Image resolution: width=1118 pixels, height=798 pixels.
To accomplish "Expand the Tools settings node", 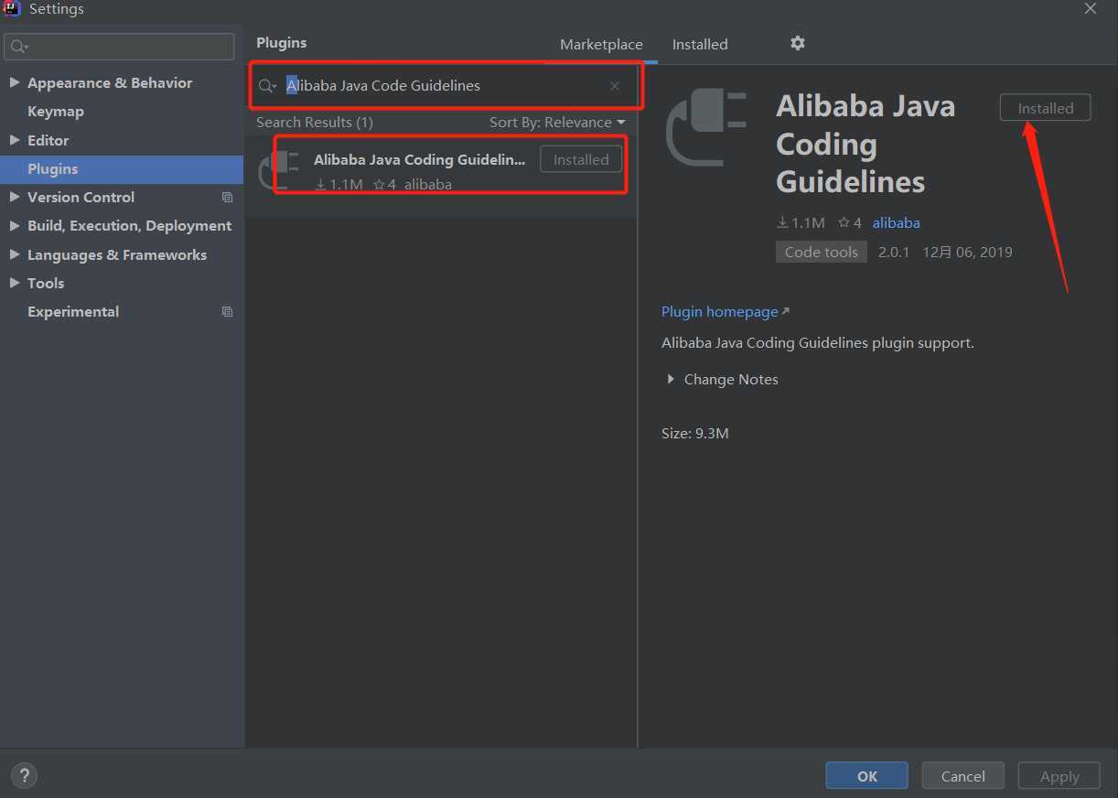I will (x=15, y=283).
